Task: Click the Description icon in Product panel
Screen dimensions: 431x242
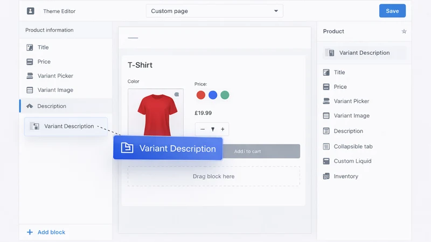Action: pos(326,131)
